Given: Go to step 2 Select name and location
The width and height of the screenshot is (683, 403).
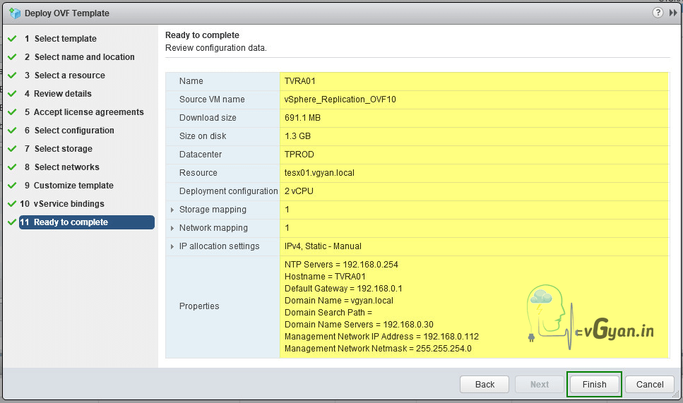Looking at the screenshot, I should (x=85, y=56).
